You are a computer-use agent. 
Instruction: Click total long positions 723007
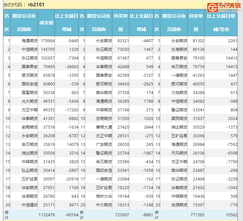pos(122,215)
